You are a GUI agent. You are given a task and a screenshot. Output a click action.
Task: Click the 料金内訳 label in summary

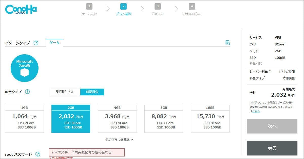click(x=256, y=63)
